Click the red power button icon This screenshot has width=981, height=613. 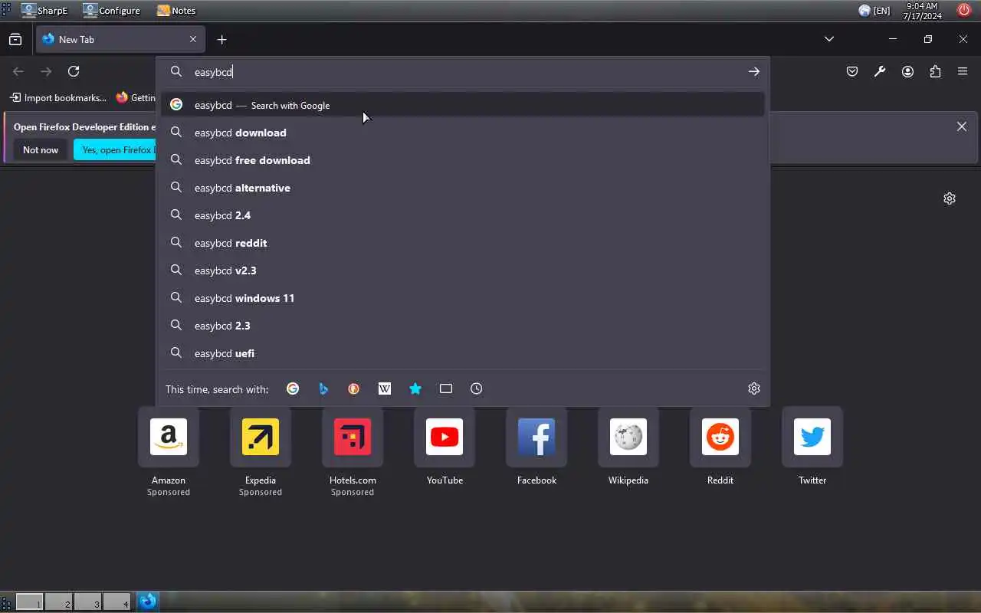964,10
